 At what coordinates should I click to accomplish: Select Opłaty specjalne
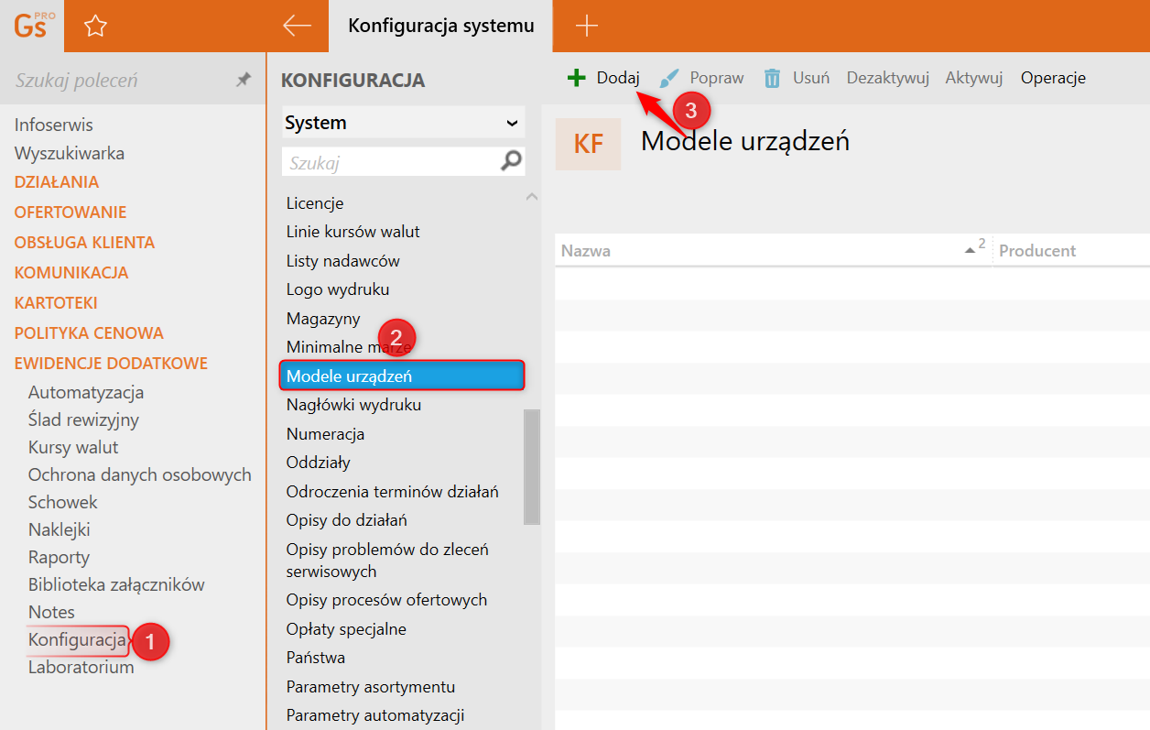pos(346,629)
